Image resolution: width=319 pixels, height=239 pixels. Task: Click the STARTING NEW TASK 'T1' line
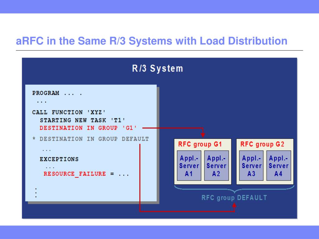[x=82, y=120]
